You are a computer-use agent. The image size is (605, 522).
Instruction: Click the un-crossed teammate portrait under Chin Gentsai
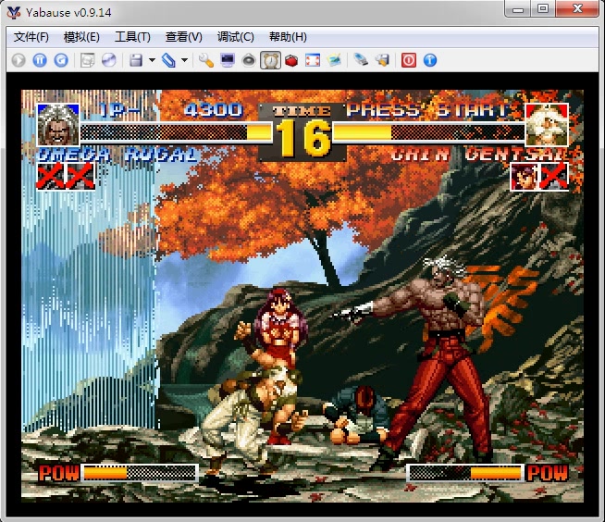click(524, 177)
